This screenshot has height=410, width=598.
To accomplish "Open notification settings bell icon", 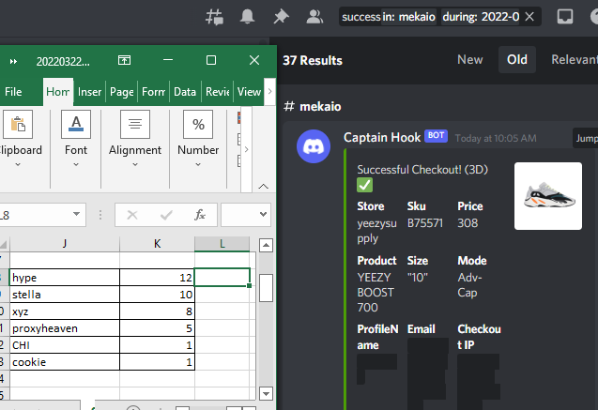I will [x=247, y=17].
